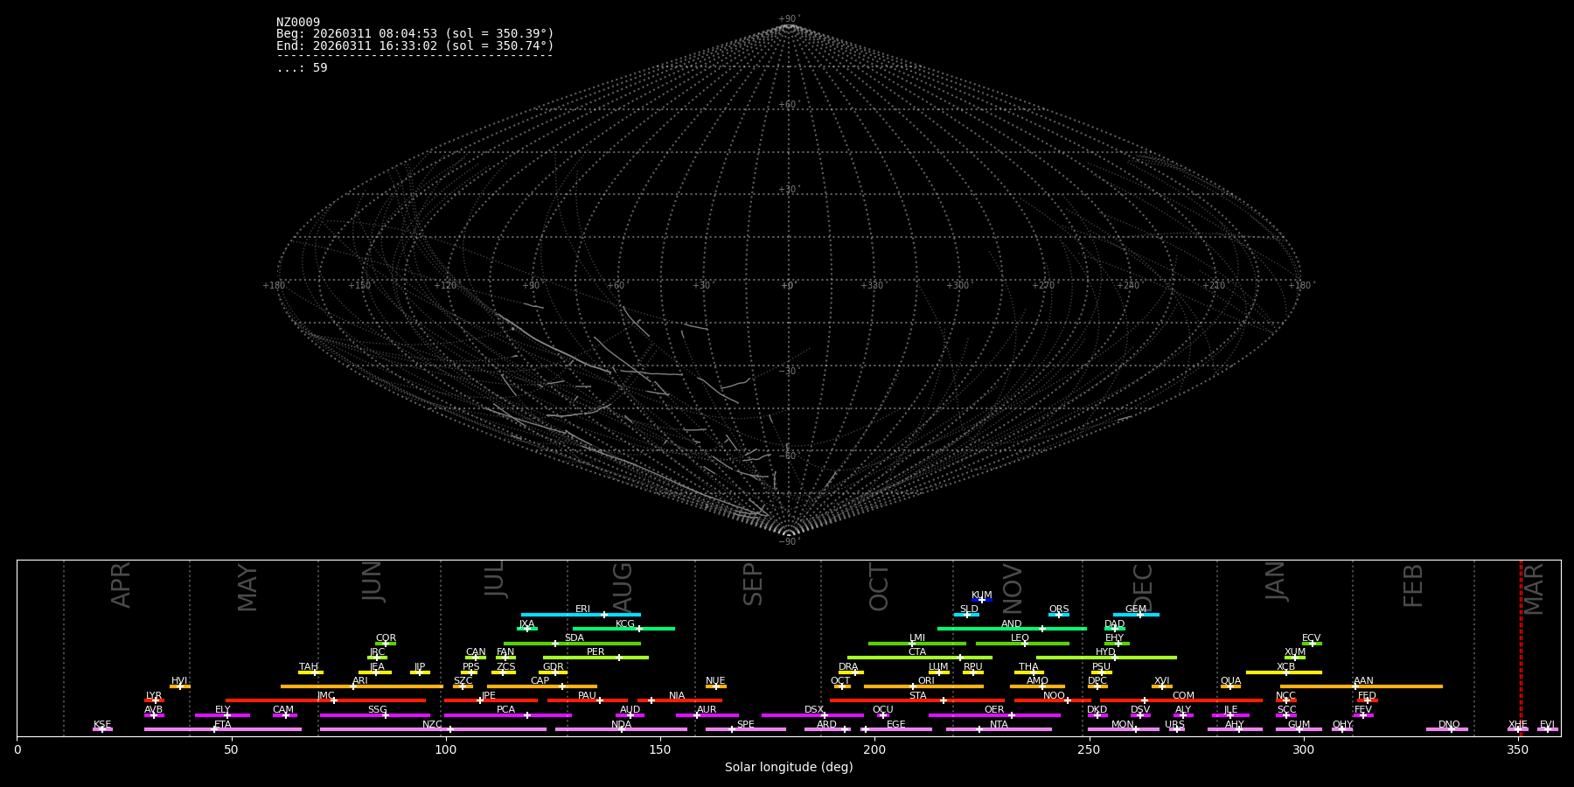Click the 'Solar longitude (deg)' axis title
Image resolution: width=1574 pixels, height=787 pixels.
pos(789,767)
